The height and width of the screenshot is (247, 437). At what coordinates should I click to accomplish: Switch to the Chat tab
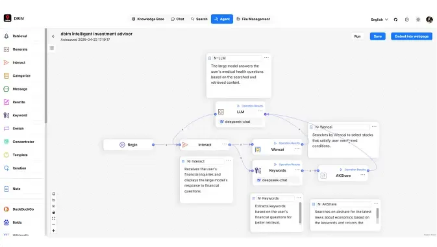177,19
